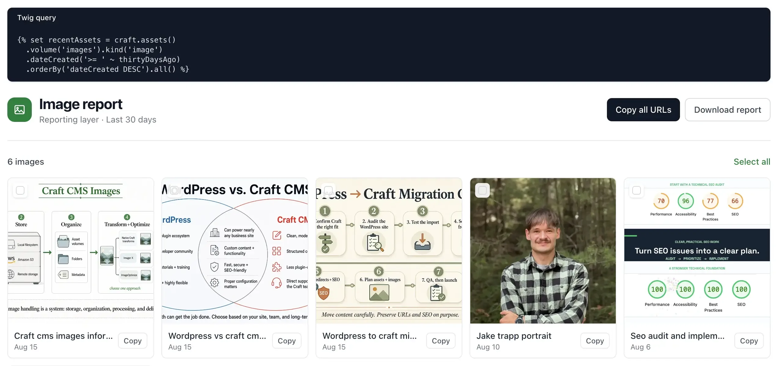Click the ".volume('images').kind('image')" code line

tap(94, 50)
